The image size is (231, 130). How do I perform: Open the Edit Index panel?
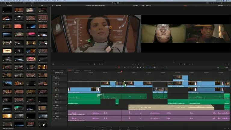pyautogui.click(x=26, y=3)
